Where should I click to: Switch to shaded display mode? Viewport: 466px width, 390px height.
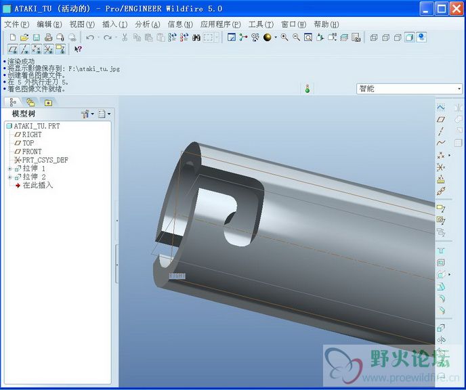point(409,37)
